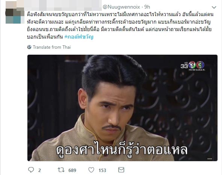Click the 689 retweet count
The width and height of the screenshot is (222, 175).
pyautogui.click(x=72, y=170)
